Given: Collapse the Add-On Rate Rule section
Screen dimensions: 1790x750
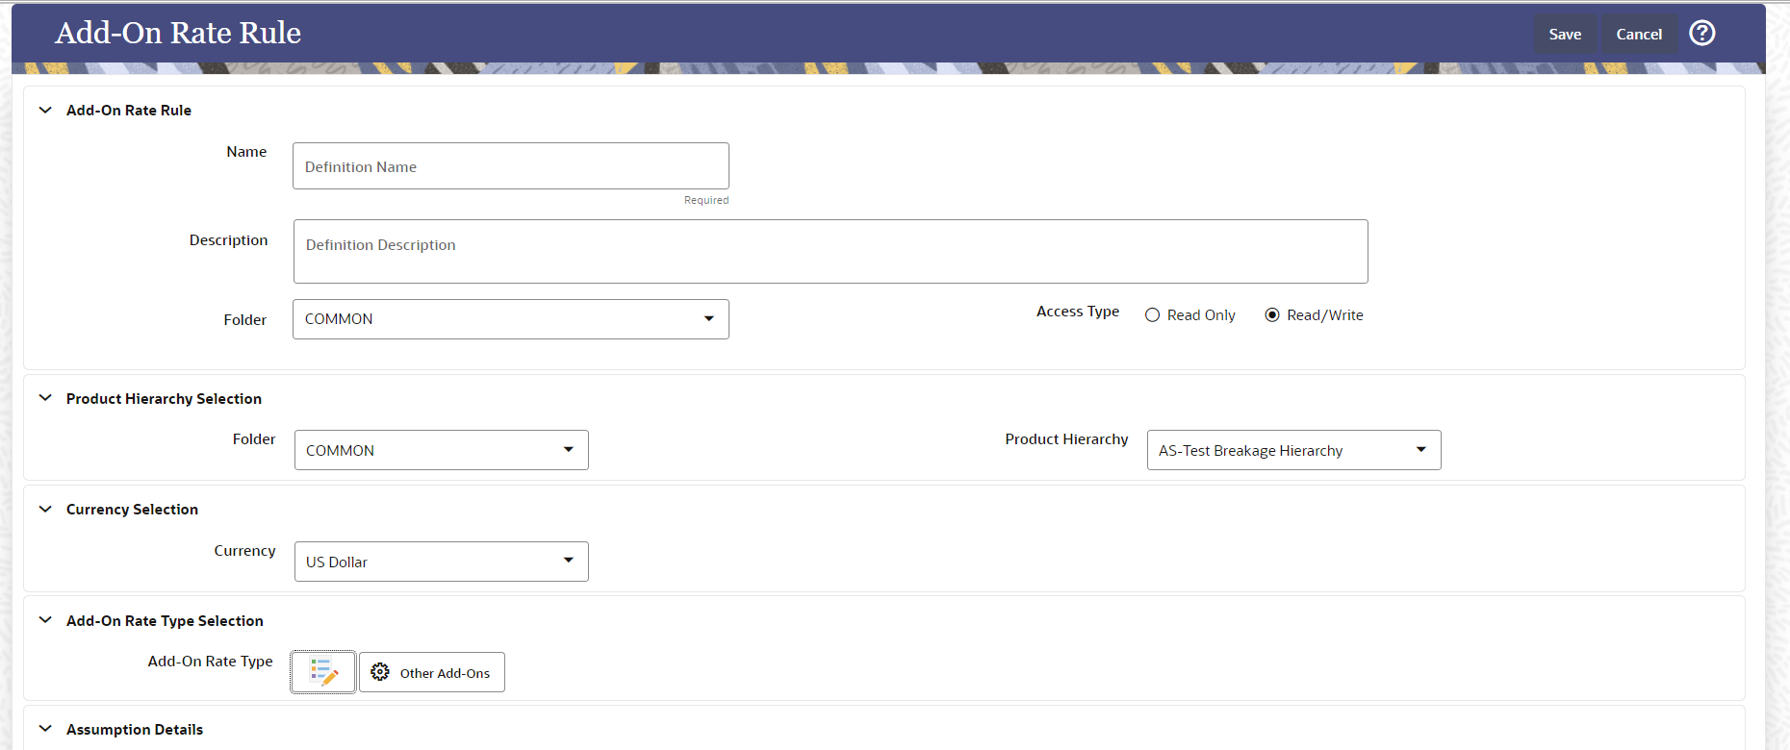Looking at the screenshot, I should tap(45, 111).
